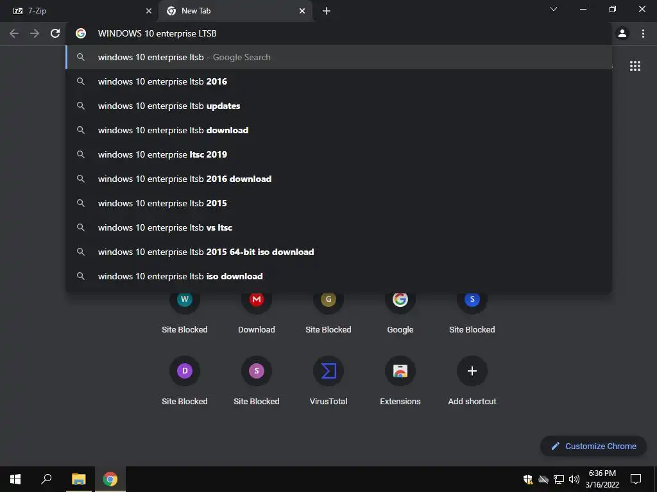The image size is (657, 492).
Task: Click the Chrome taskbar icon
Action: 110,479
